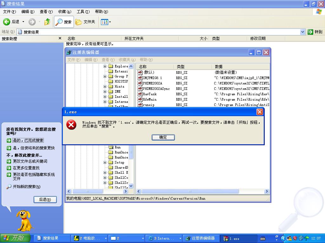This screenshot has height=243, width=325.
Task: Select the runeip registry value icon
Action: [140, 104]
